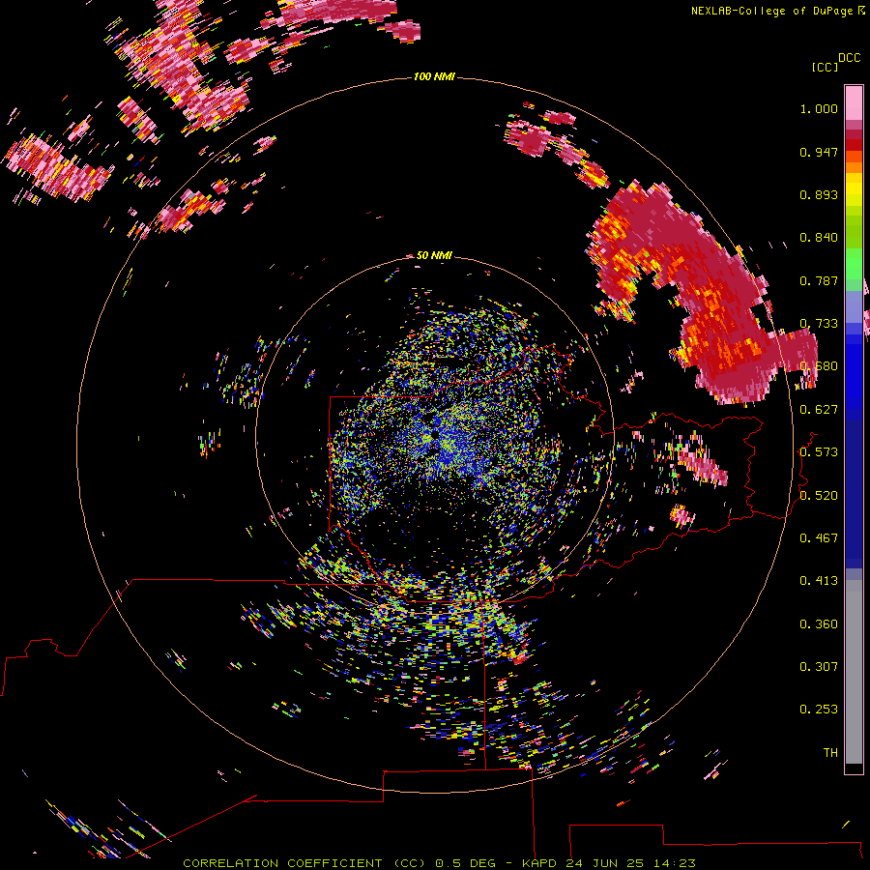This screenshot has width=870, height=870.
Task: Click the DCC label above the color scale
Action: tap(849, 58)
